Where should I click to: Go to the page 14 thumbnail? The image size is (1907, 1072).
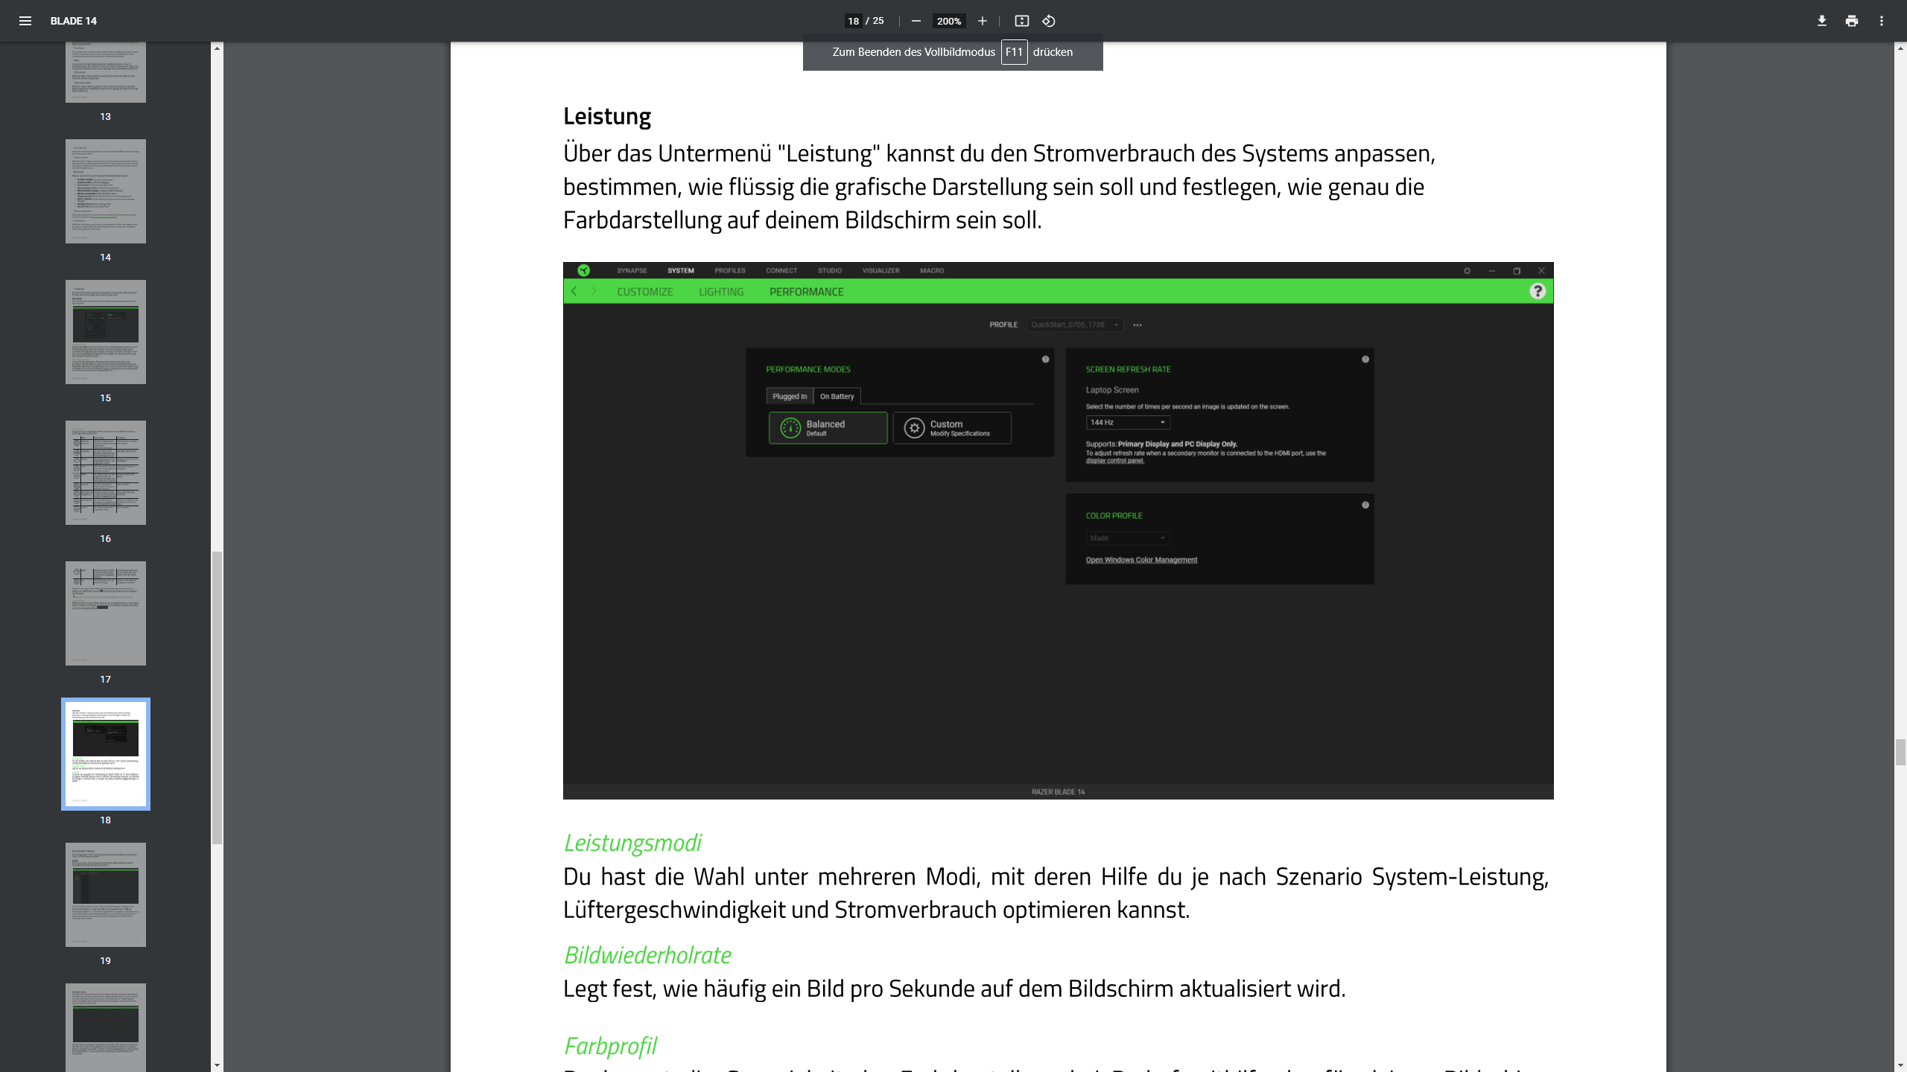pyautogui.click(x=106, y=191)
